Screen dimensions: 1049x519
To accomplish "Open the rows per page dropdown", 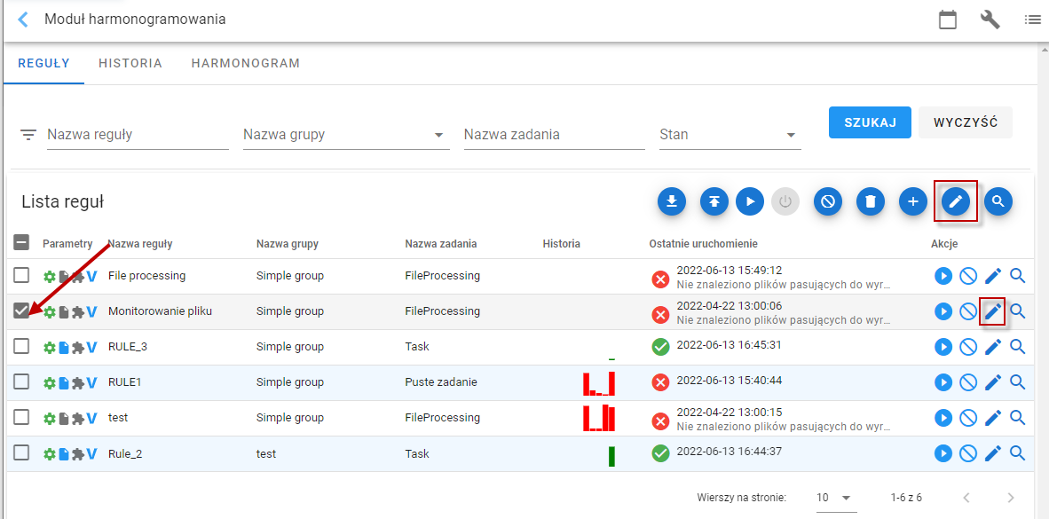I will tap(836, 498).
